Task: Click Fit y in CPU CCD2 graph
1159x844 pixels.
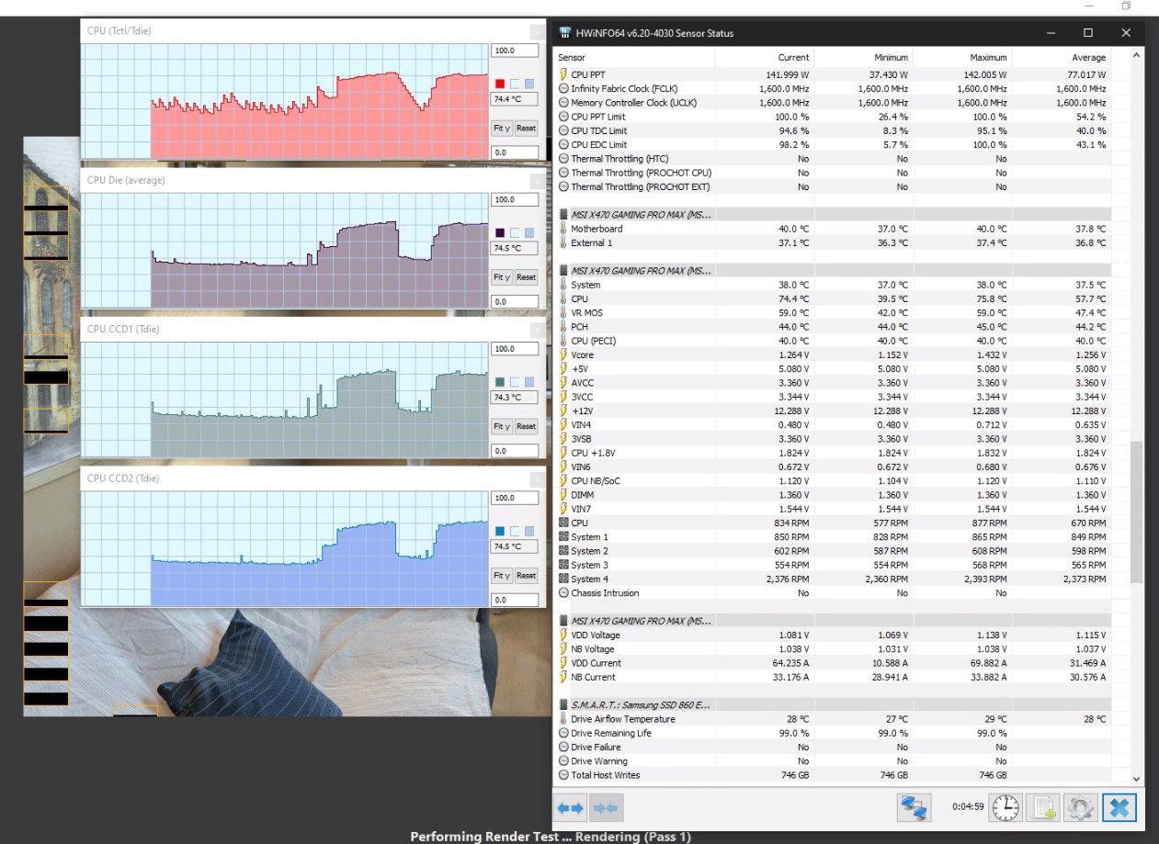Action: click(x=502, y=576)
